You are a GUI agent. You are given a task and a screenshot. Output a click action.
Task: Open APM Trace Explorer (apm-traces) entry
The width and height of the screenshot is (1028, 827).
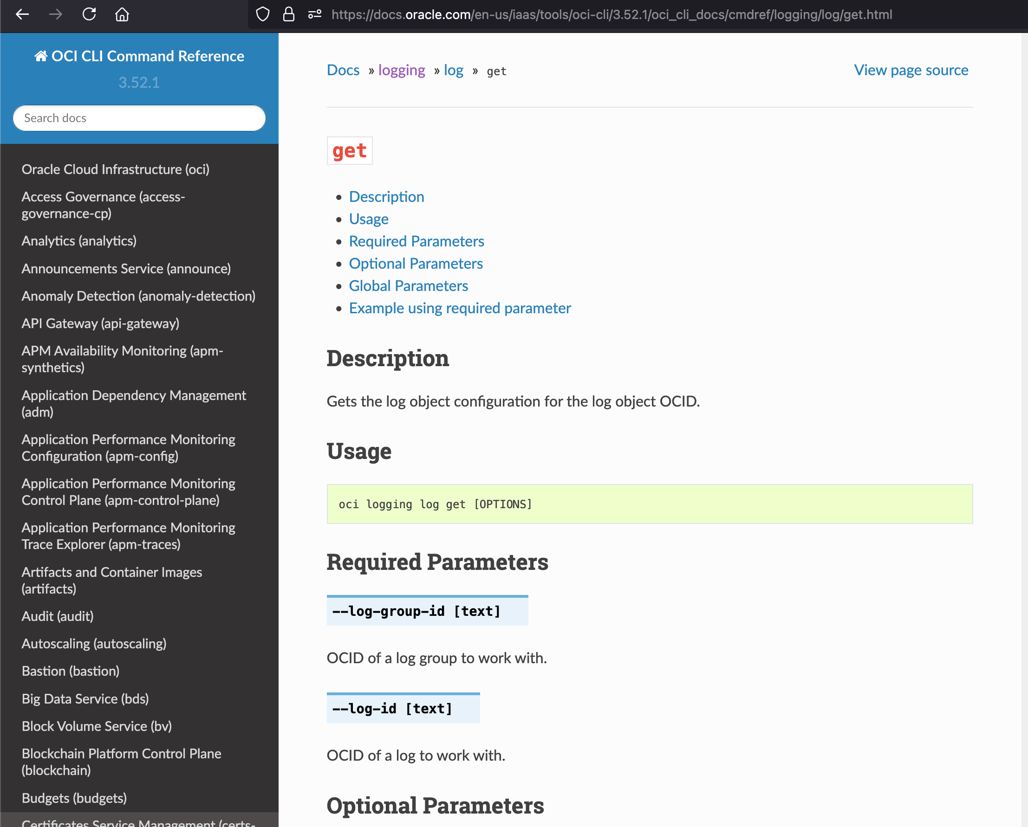click(129, 536)
